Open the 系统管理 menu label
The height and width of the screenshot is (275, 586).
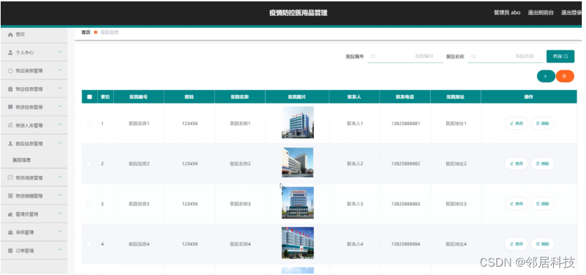point(24,232)
